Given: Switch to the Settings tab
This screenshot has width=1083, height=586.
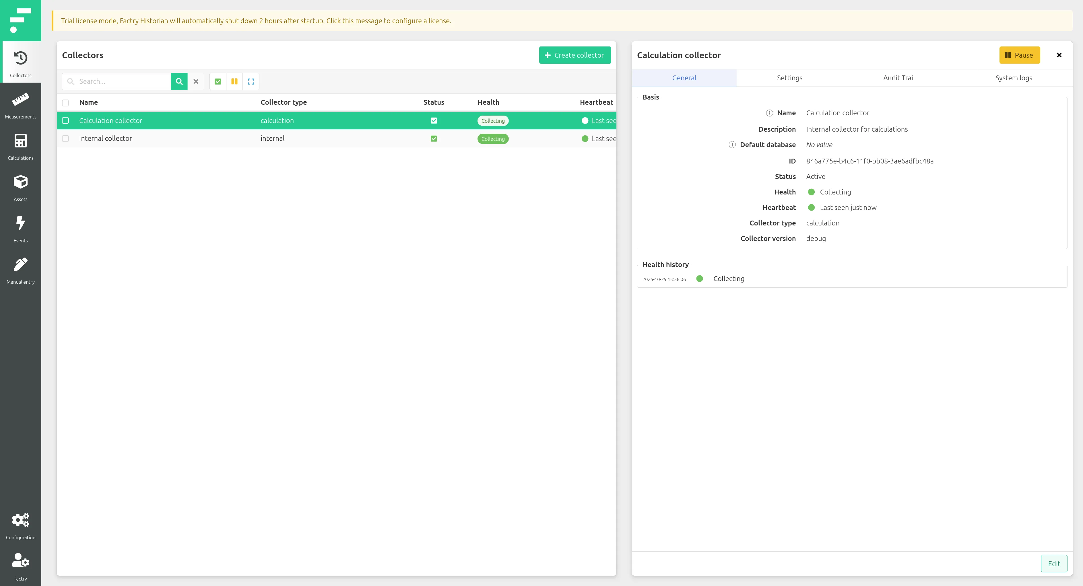Looking at the screenshot, I should pyautogui.click(x=789, y=78).
